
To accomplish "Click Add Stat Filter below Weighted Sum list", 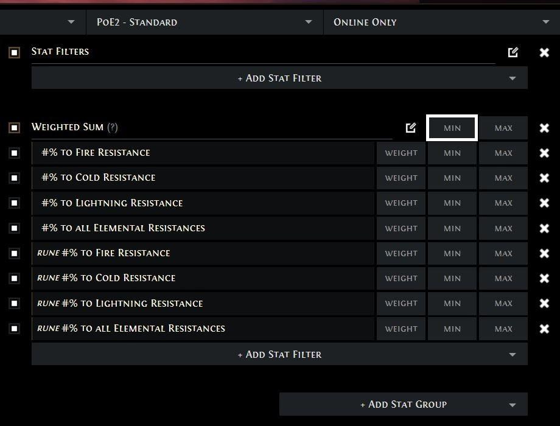I will click(279, 354).
